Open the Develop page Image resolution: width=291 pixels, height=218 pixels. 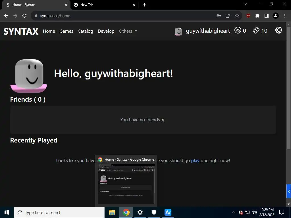point(106,31)
